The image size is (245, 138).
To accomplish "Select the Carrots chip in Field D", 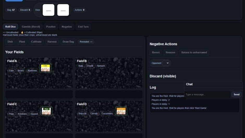I will [94, 113].
